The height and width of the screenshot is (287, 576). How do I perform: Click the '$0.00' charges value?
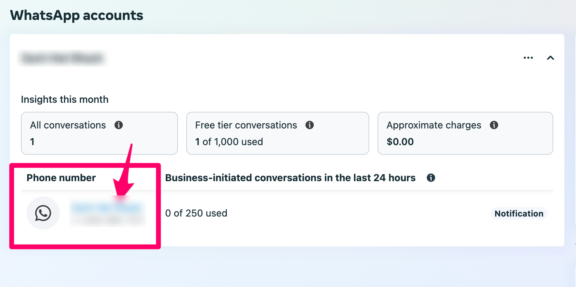(400, 142)
